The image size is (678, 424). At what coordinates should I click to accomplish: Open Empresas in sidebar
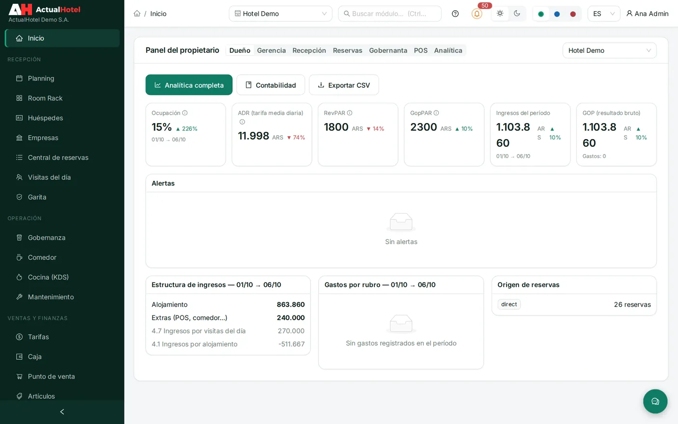click(62, 138)
